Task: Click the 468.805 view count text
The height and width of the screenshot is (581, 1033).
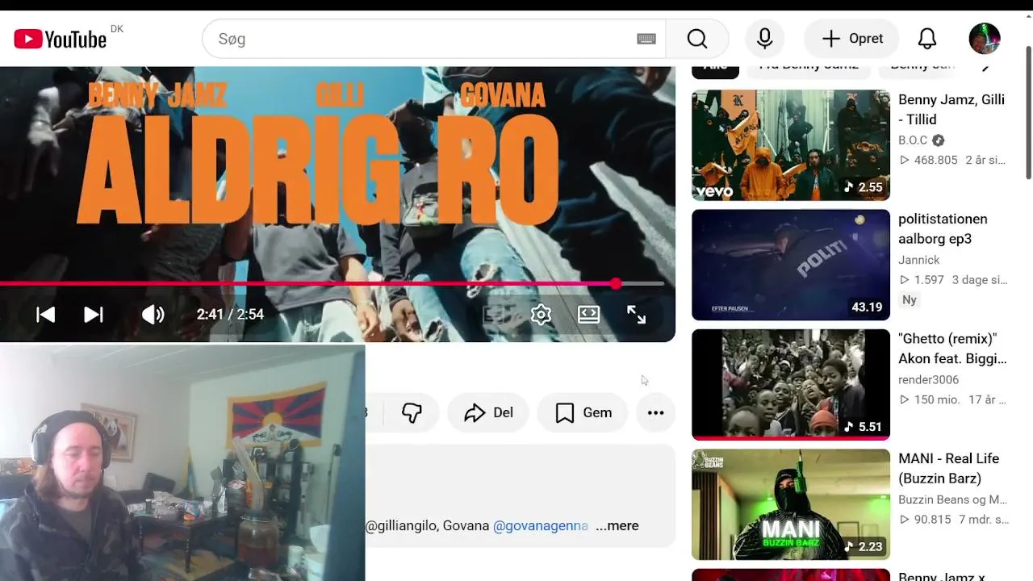Action: [935, 160]
